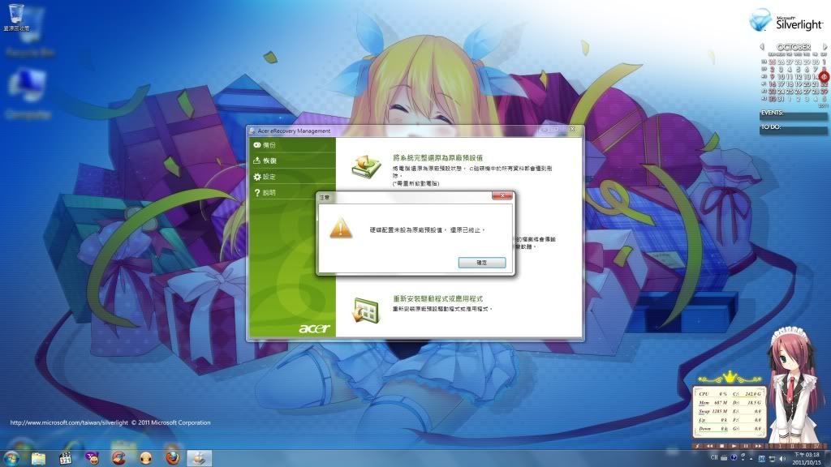831x467 pixels.
Task: Open the Windows Start menu
Action: point(11,457)
